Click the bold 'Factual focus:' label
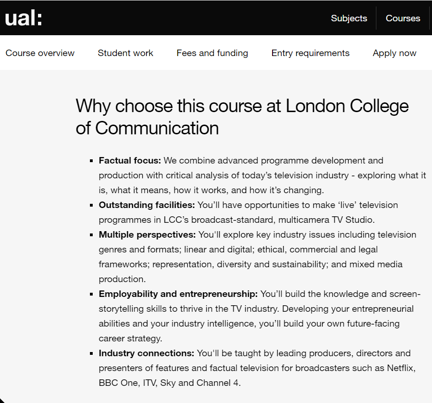The width and height of the screenshot is (432, 403). pos(130,160)
